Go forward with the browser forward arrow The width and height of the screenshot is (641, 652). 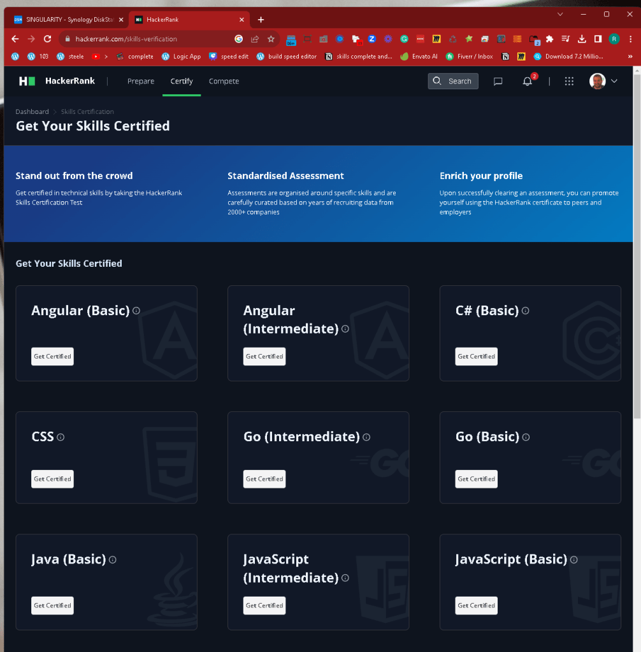31,39
